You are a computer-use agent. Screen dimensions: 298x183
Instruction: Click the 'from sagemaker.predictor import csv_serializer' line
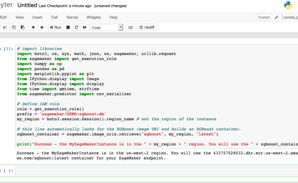click(x=74, y=94)
